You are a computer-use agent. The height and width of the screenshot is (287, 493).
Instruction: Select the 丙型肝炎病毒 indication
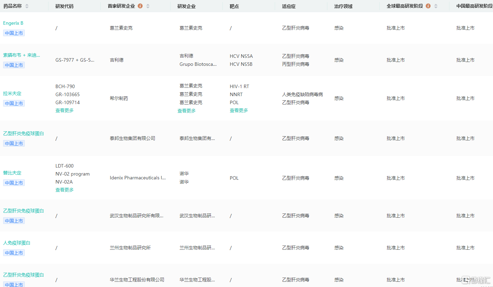(x=296, y=64)
